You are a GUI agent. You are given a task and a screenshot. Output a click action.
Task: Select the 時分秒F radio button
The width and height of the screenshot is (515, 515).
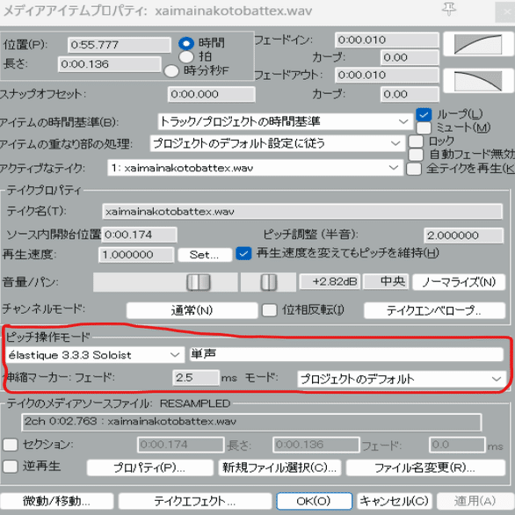click(x=171, y=71)
